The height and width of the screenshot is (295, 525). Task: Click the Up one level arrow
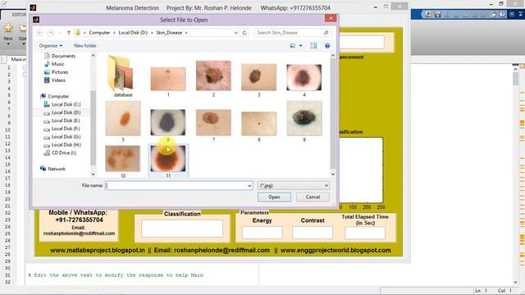click(x=69, y=33)
